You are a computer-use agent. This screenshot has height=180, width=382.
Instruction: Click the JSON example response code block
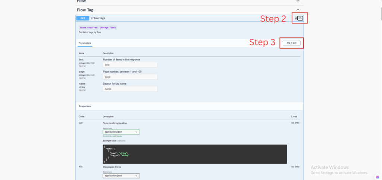[195, 154]
